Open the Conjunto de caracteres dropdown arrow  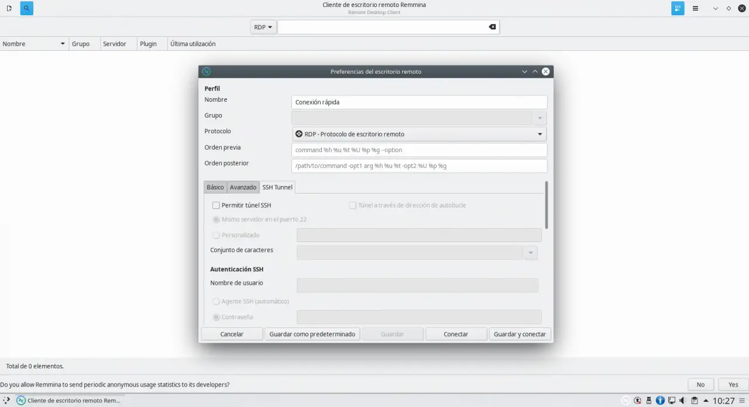pyautogui.click(x=530, y=253)
